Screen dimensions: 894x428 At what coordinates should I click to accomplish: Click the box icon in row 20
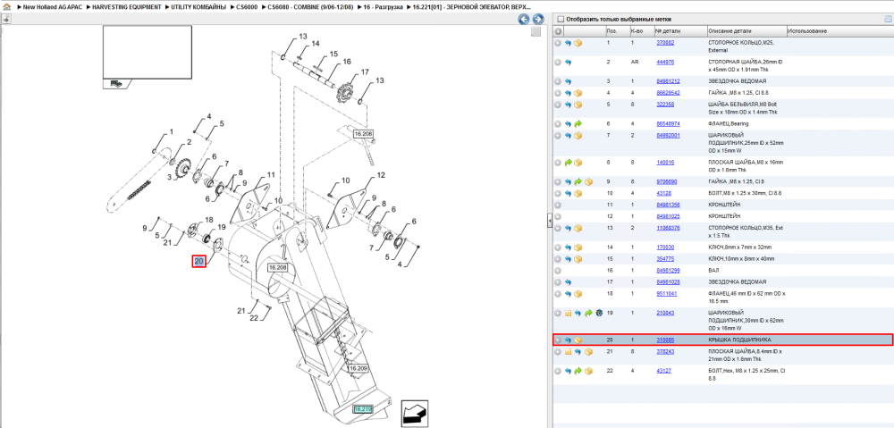pyautogui.click(x=578, y=340)
